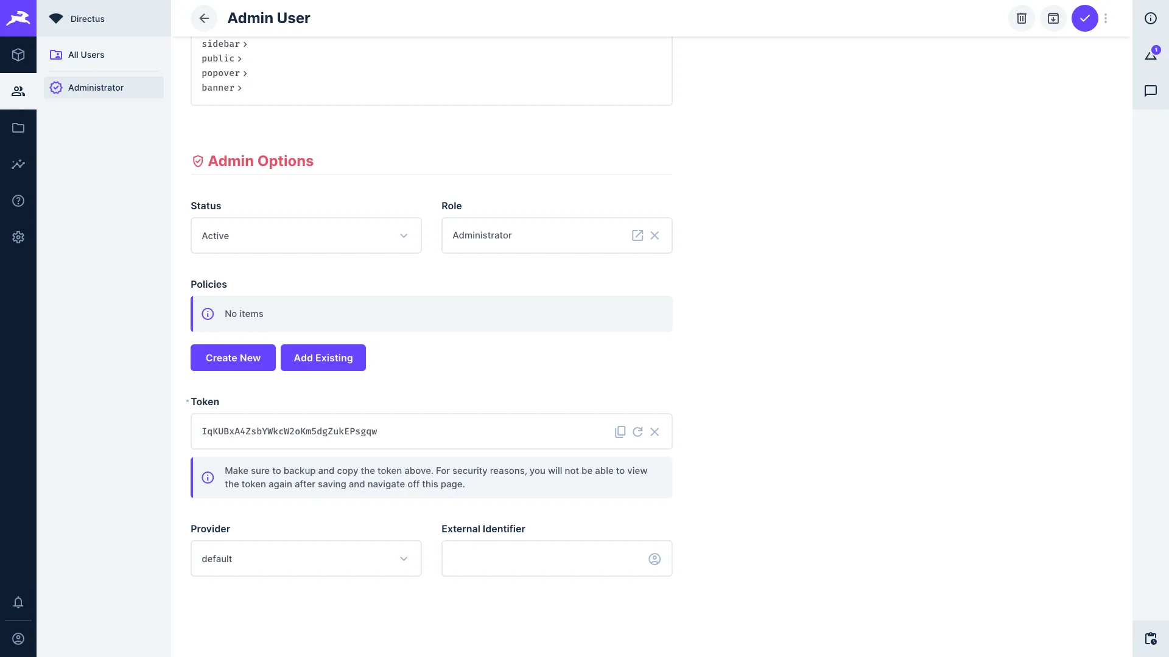This screenshot has height=657, width=1169.
Task: Open the Insights module
Action: coord(18,164)
